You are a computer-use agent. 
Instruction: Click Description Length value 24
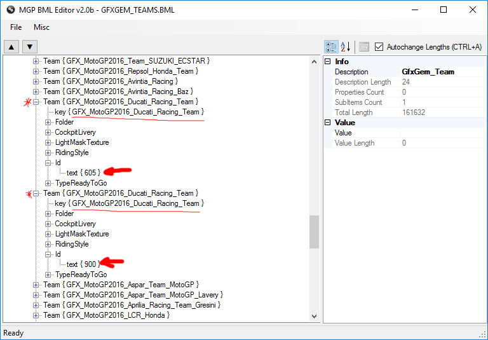pyautogui.click(x=443, y=82)
